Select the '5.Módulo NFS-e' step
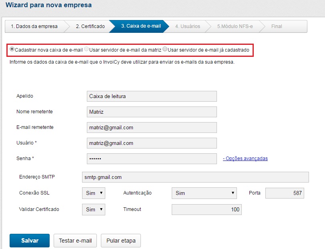Image resolution: width=325 pixels, height=249 pixels. coord(234,26)
